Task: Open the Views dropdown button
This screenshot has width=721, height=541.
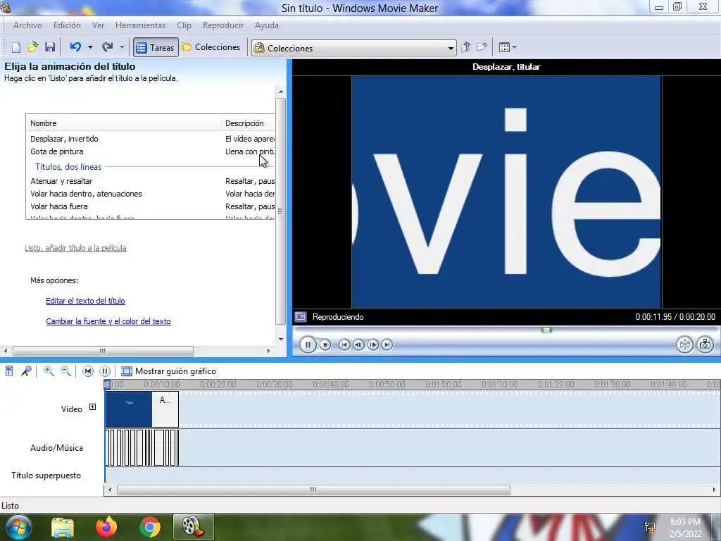Action: pyautogui.click(x=508, y=47)
